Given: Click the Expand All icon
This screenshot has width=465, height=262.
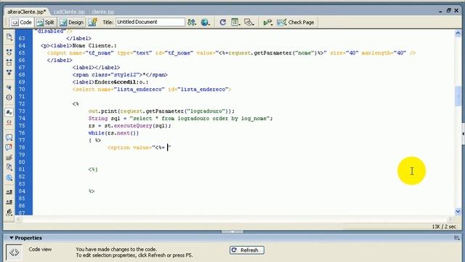Looking at the screenshot, I should tap(9, 72).
